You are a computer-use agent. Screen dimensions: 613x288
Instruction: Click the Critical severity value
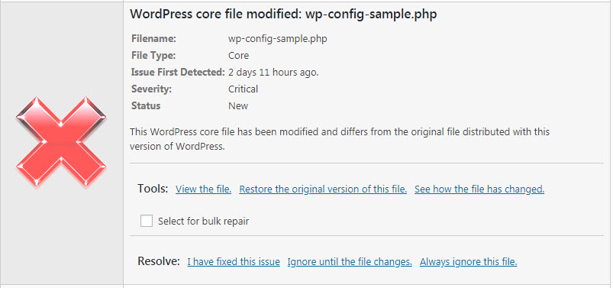pos(244,89)
